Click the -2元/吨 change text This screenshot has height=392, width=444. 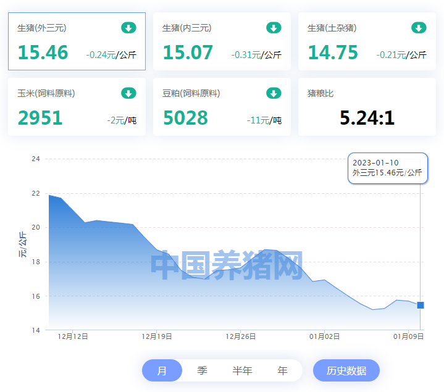click(x=122, y=120)
